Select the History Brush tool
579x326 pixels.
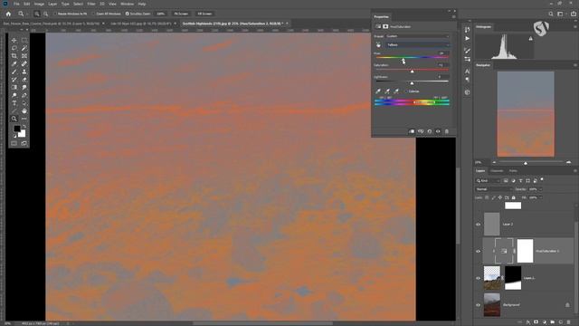coord(14,80)
